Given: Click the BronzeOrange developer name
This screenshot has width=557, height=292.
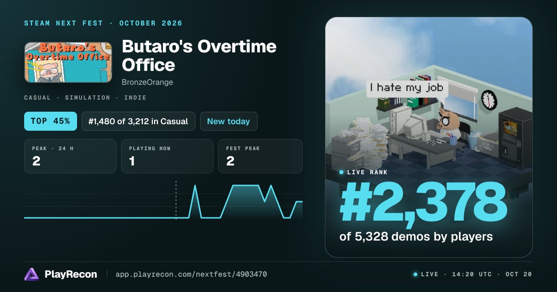Looking at the screenshot, I should click(x=147, y=82).
